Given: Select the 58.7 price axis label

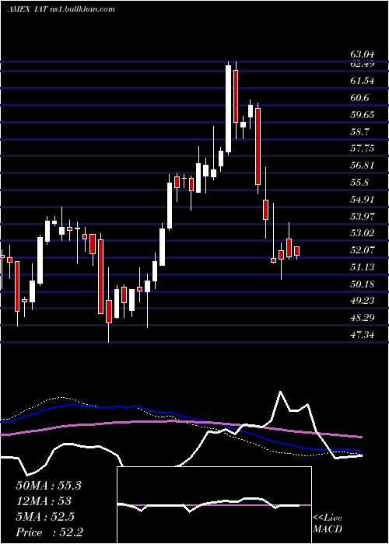Looking at the screenshot, I should tap(359, 132).
